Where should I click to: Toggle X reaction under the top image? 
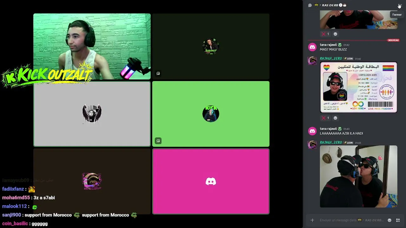pyautogui.click(x=325, y=34)
